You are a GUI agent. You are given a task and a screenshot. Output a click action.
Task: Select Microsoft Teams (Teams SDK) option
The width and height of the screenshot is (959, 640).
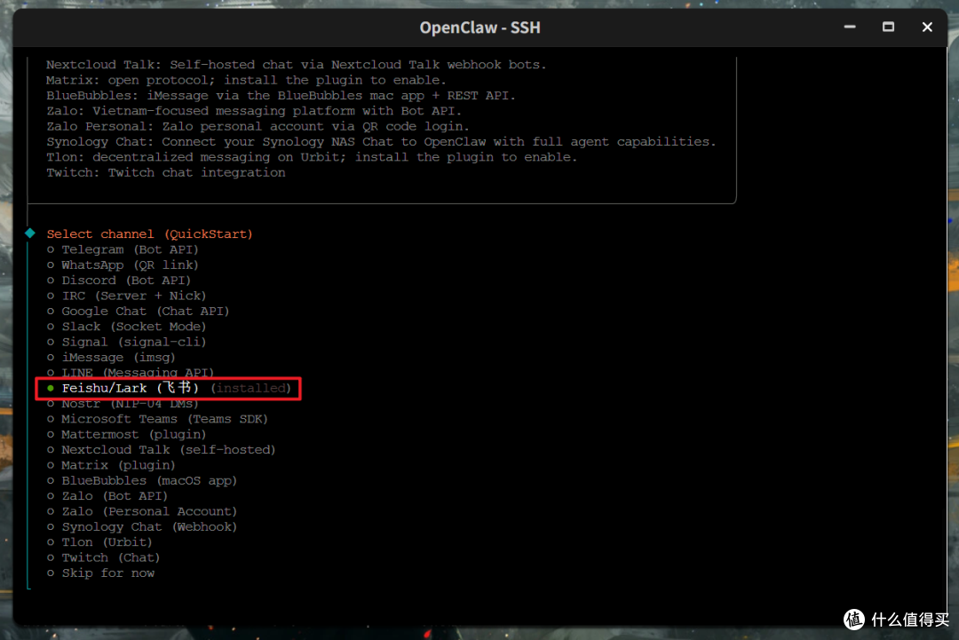coord(157,419)
